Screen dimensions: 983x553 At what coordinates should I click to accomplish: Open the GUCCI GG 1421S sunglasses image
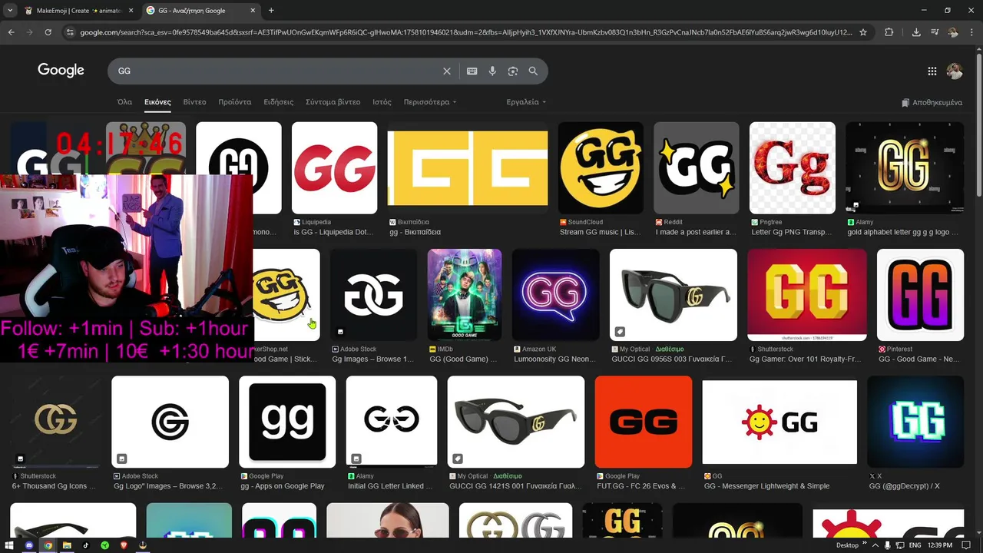(x=516, y=422)
